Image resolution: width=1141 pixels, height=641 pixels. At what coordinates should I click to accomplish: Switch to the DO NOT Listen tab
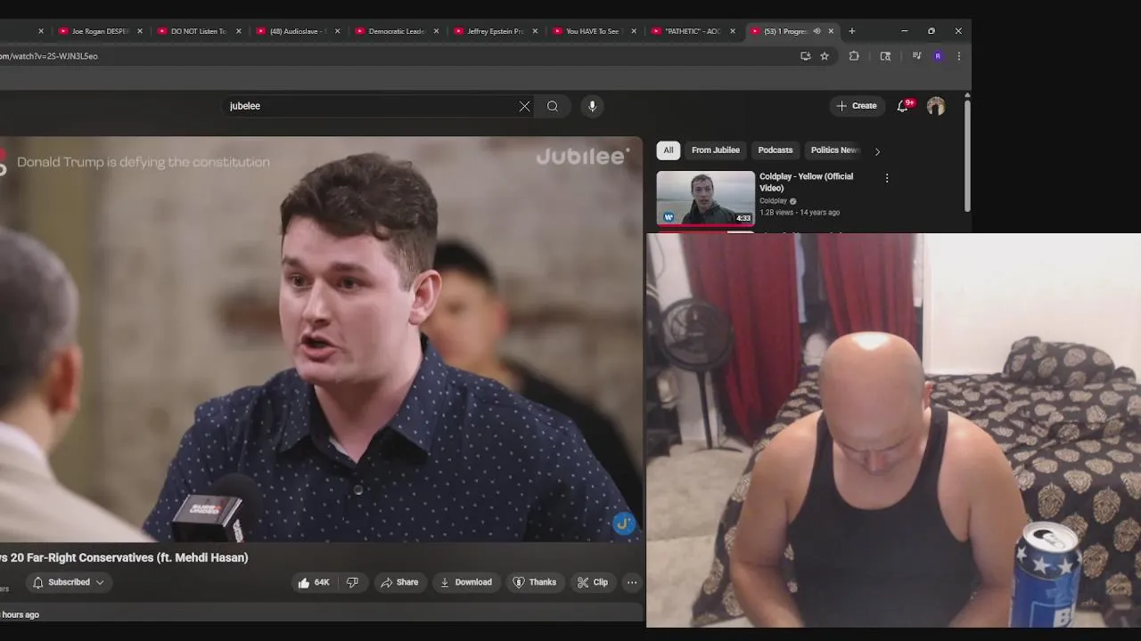pos(198,31)
